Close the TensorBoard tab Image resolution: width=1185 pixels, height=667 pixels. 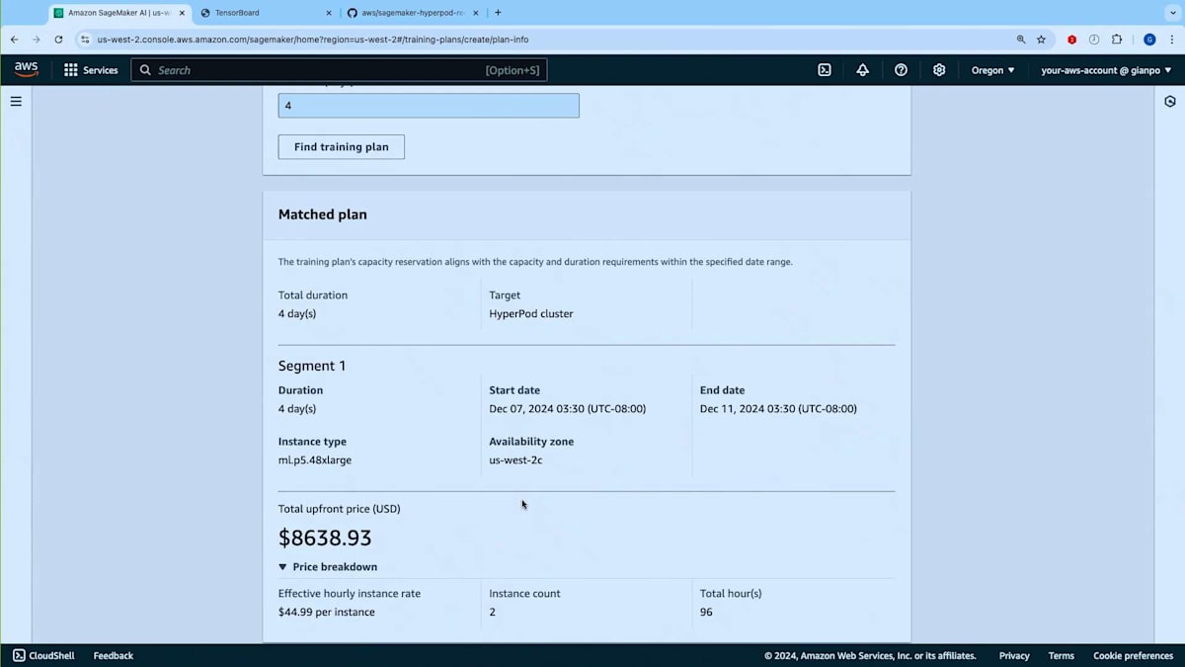tap(329, 13)
